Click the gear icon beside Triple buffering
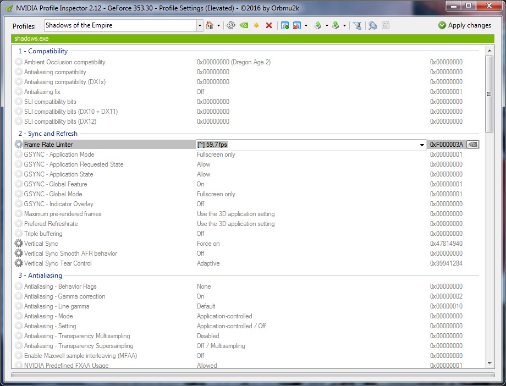Viewport: 506px width, 386px height. pyautogui.click(x=19, y=234)
